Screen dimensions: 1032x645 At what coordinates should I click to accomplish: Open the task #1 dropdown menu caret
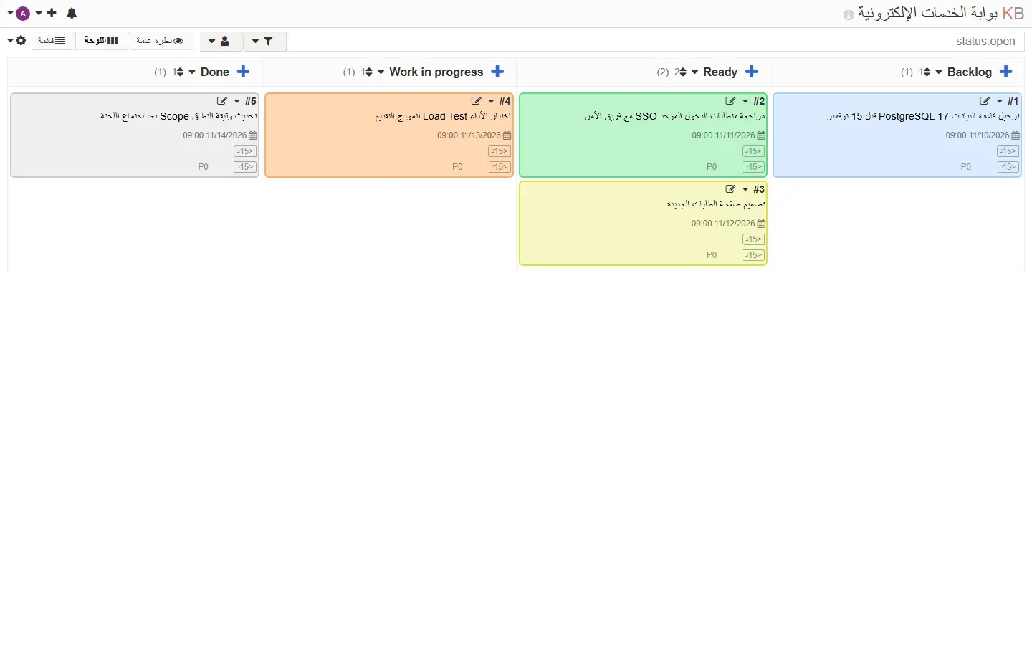(1000, 101)
